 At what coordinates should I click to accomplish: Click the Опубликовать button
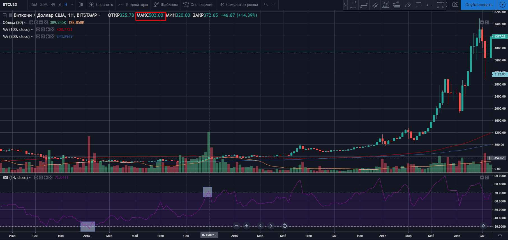click(x=479, y=5)
